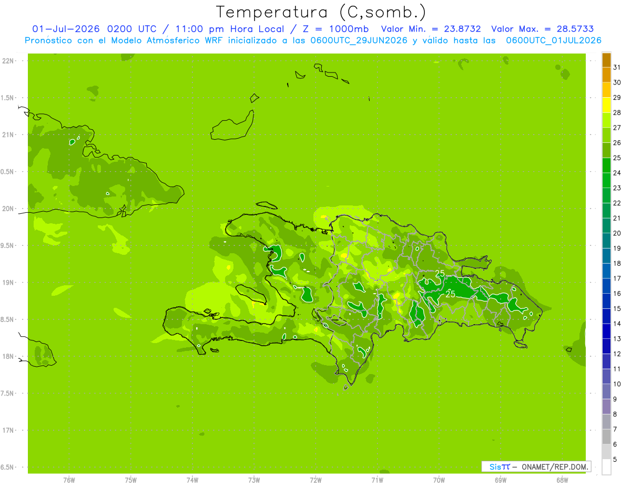Click the green legend band between 24 and 25
The height and width of the screenshot is (487, 631).
(606, 165)
